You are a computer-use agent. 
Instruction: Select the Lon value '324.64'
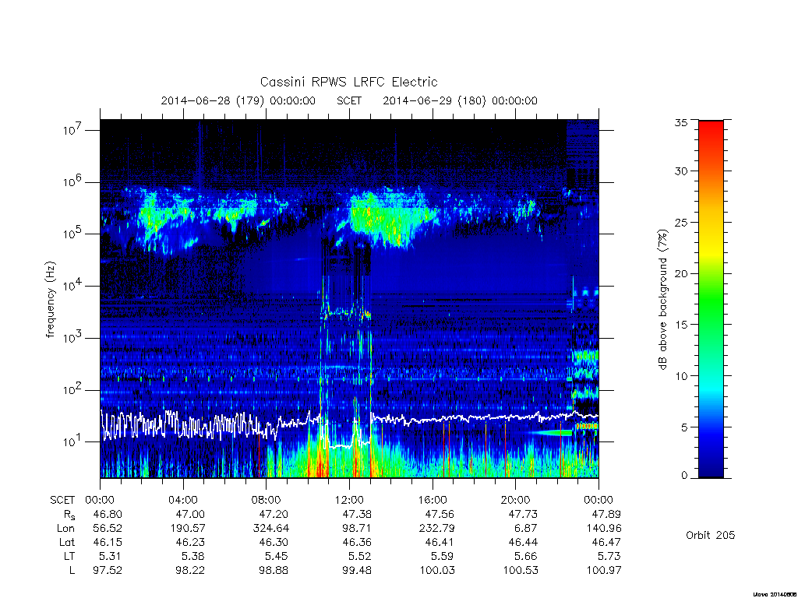tap(270, 529)
